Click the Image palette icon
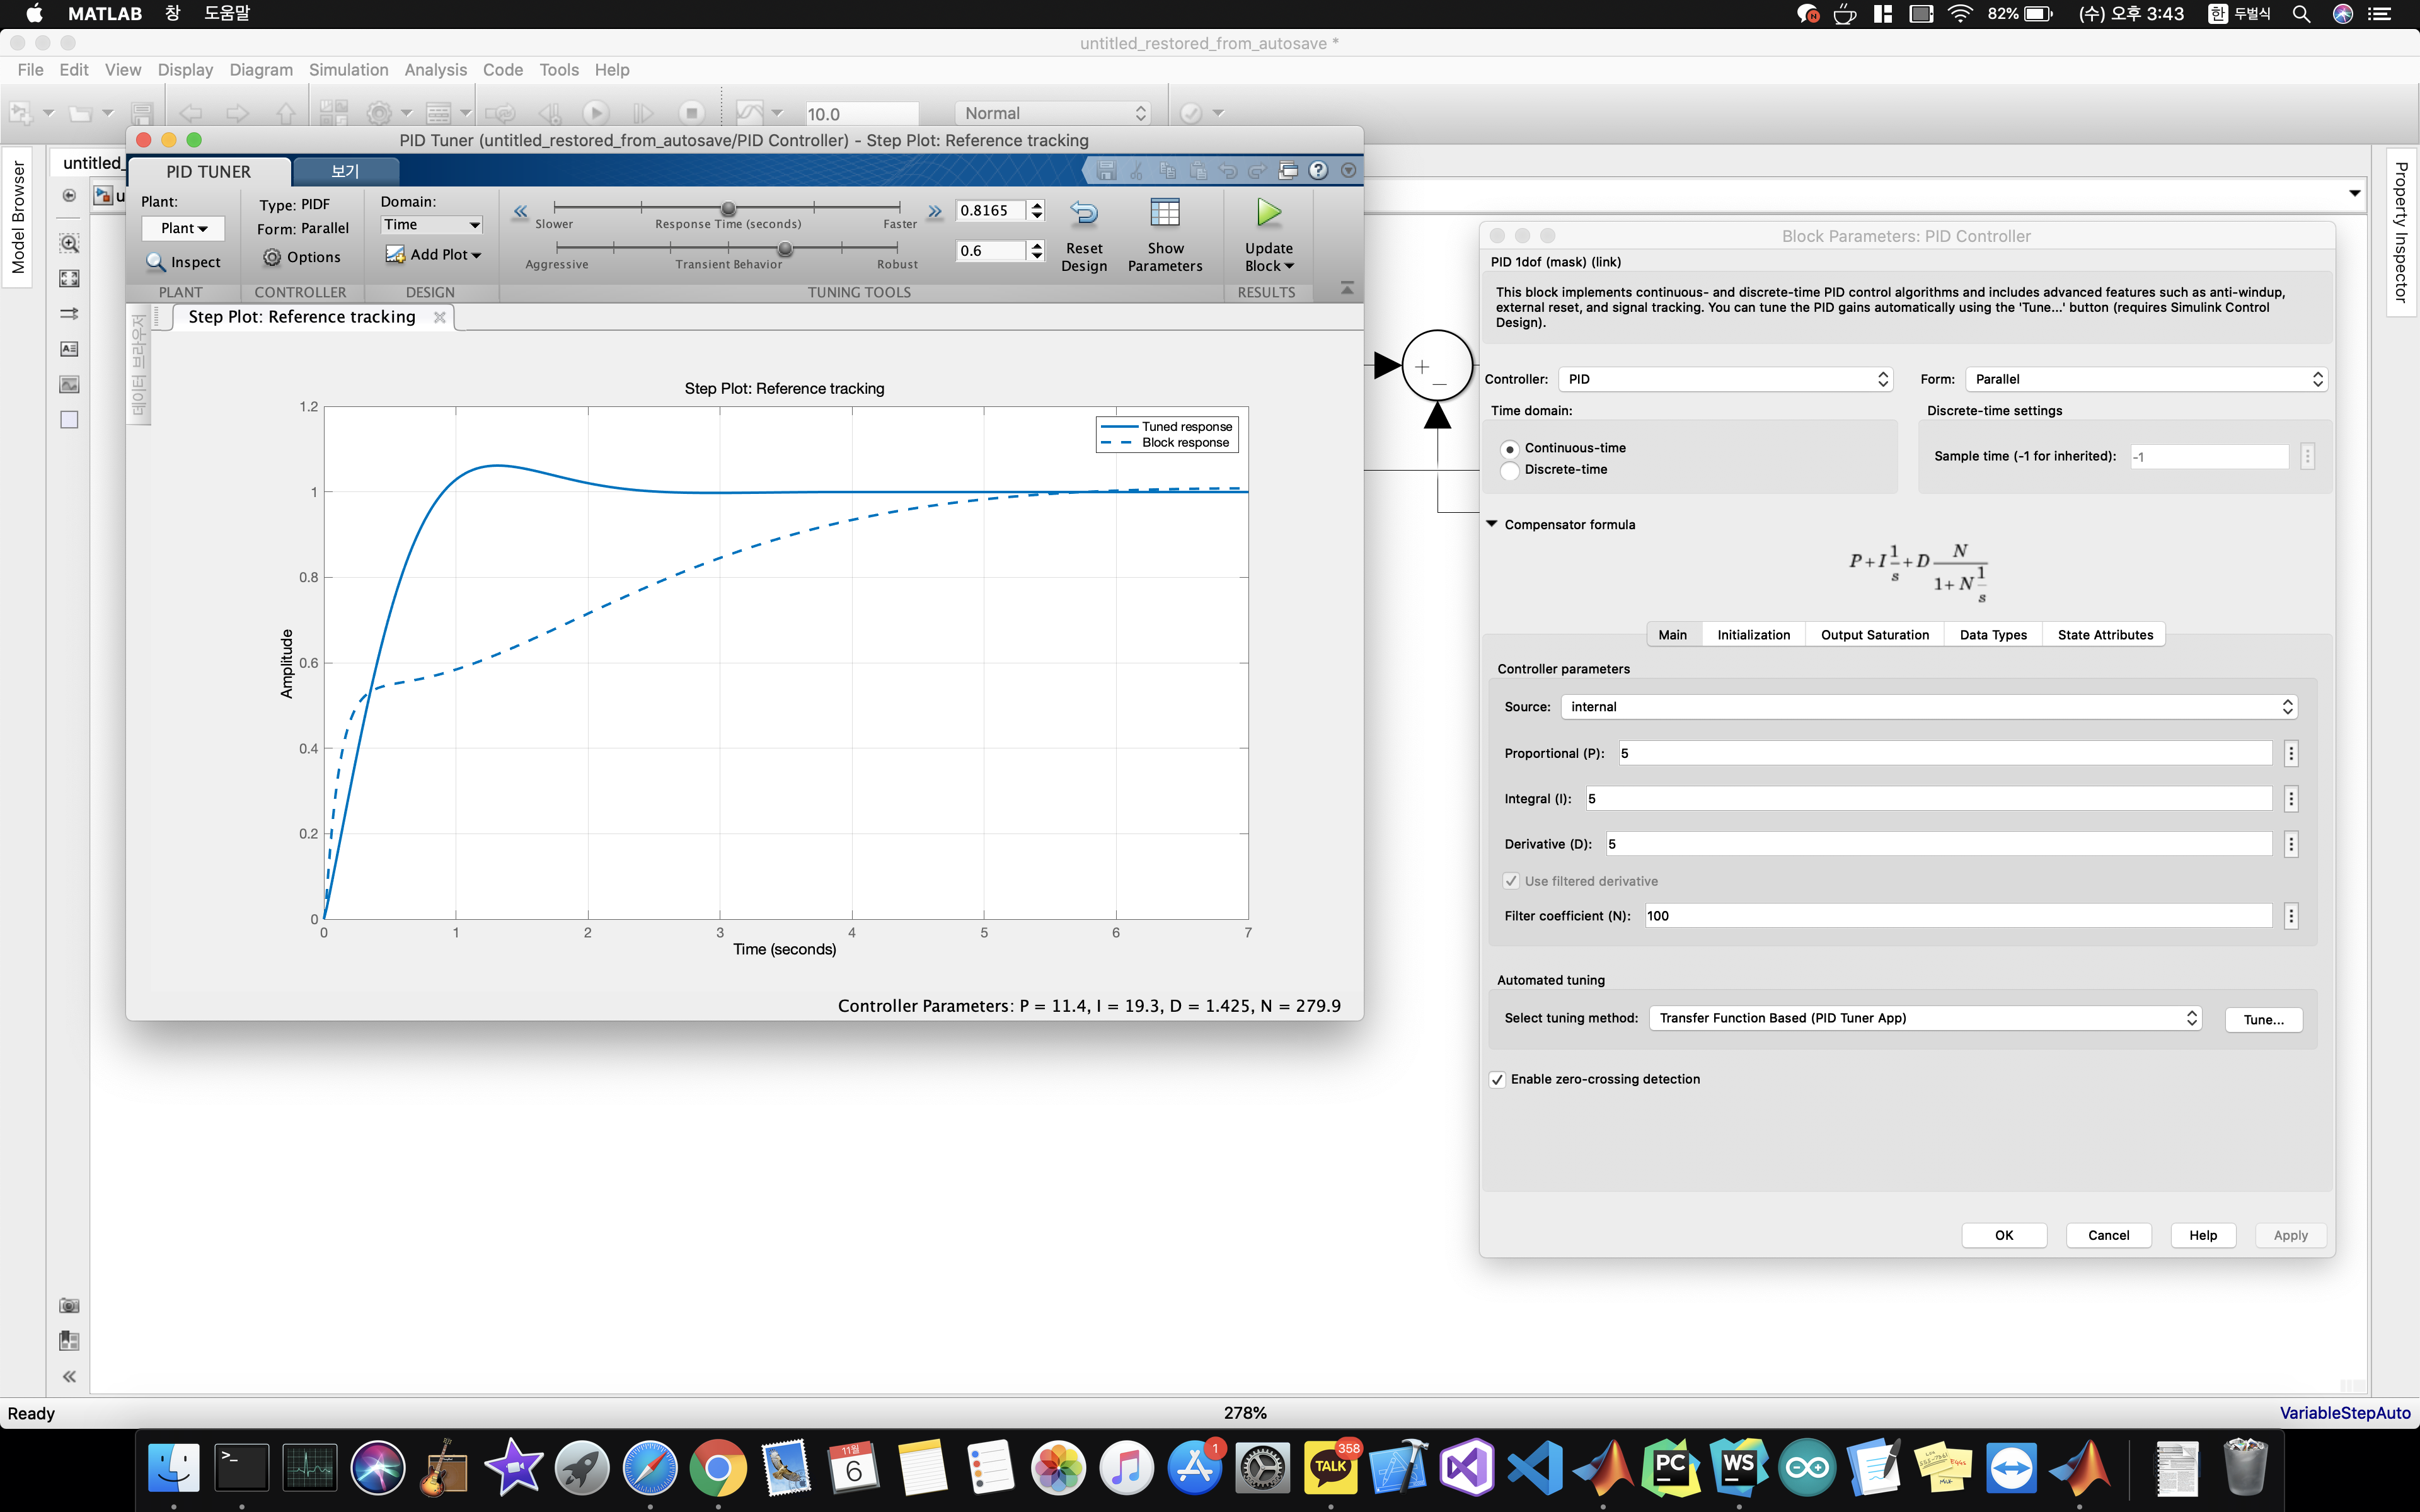 (69, 384)
